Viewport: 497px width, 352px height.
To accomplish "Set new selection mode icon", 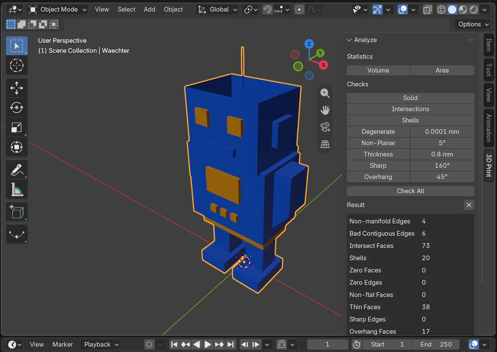I will pyautogui.click(x=11, y=24).
